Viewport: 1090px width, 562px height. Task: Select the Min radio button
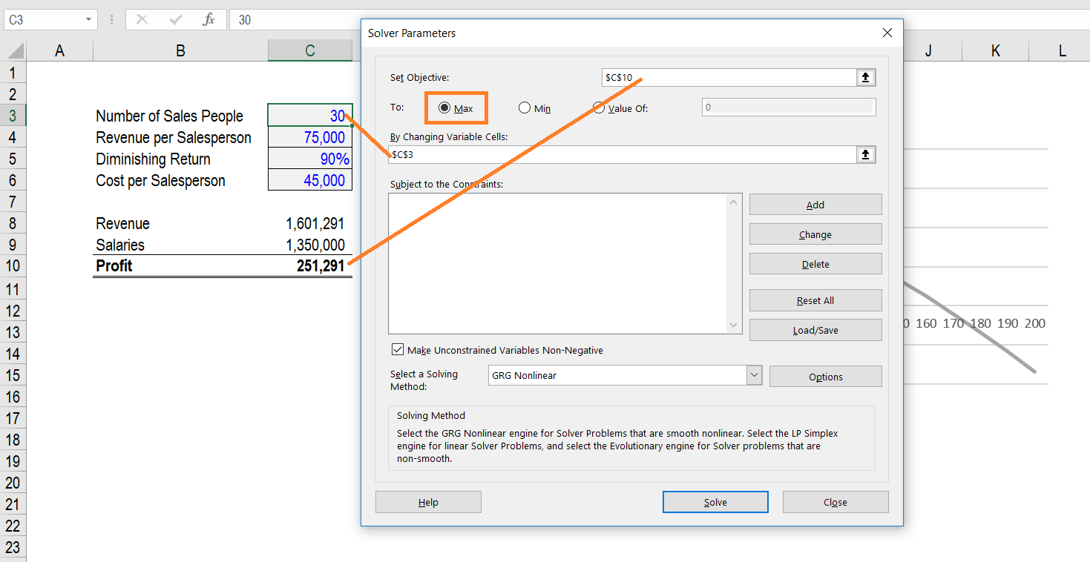pos(525,108)
